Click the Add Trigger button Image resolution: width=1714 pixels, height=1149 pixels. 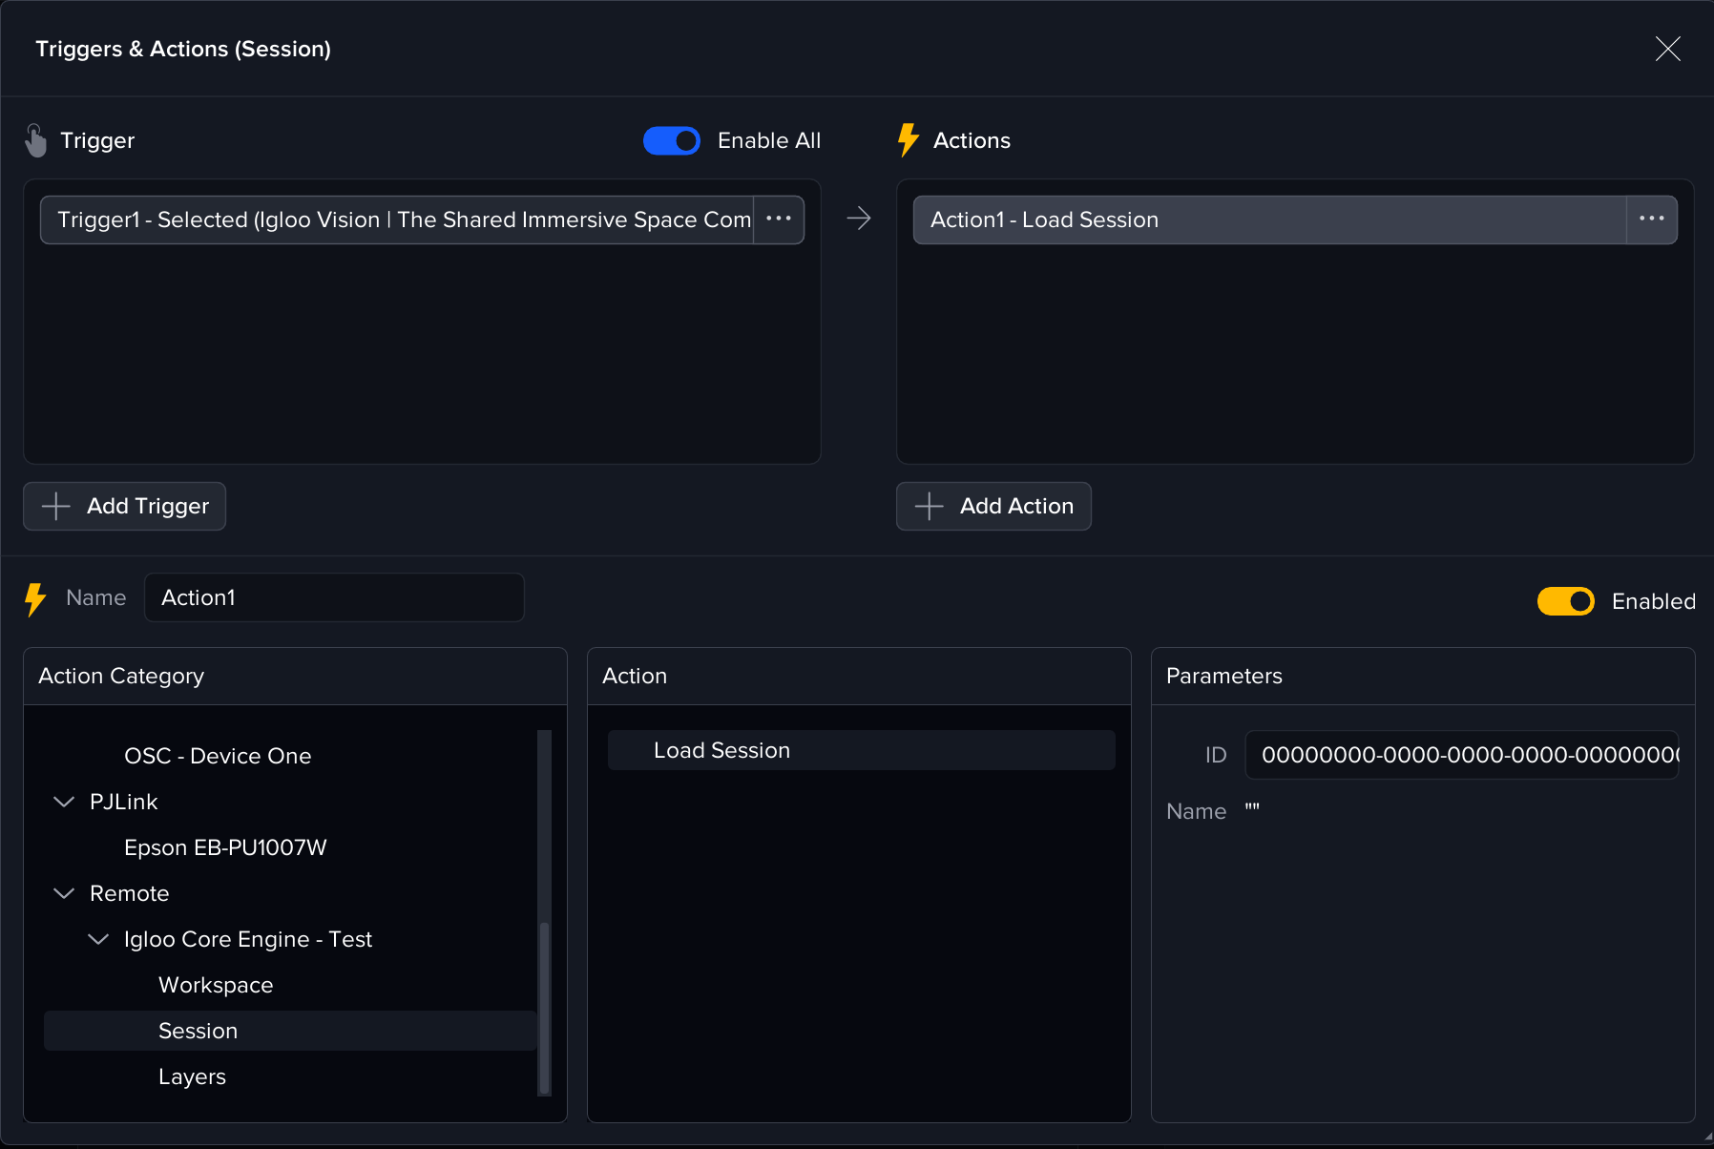point(125,506)
